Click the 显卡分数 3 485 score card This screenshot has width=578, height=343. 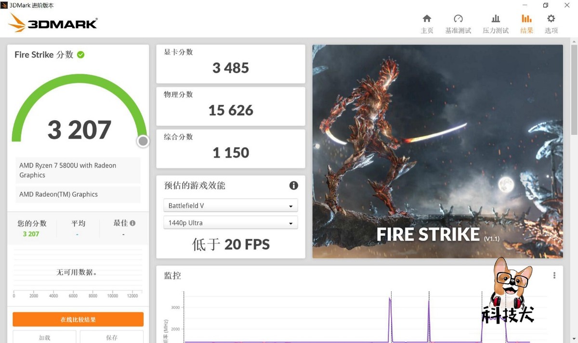pyautogui.click(x=231, y=64)
